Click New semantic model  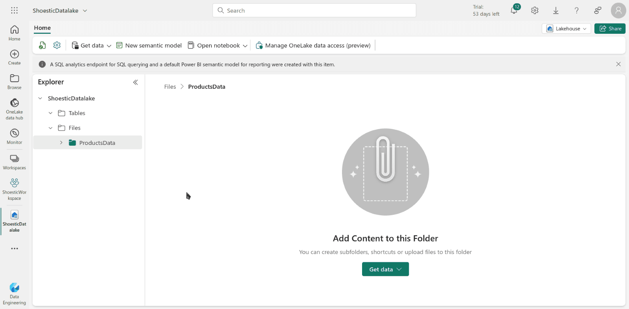(x=149, y=46)
